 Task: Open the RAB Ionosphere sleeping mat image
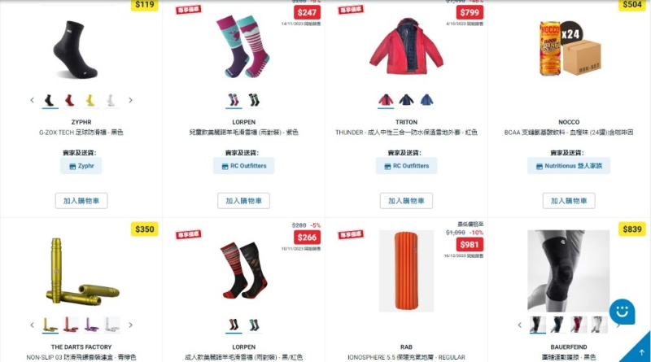click(406, 271)
